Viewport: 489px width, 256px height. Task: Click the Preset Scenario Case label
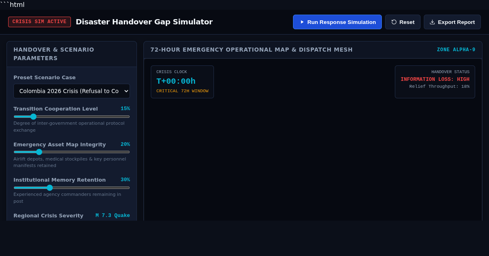click(44, 78)
